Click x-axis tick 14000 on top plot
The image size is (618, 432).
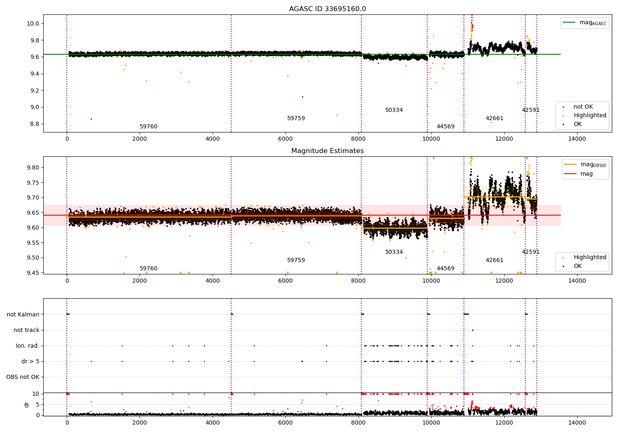click(x=577, y=139)
